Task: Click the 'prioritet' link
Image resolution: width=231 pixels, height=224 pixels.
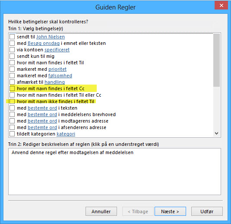Action: (57, 69)
